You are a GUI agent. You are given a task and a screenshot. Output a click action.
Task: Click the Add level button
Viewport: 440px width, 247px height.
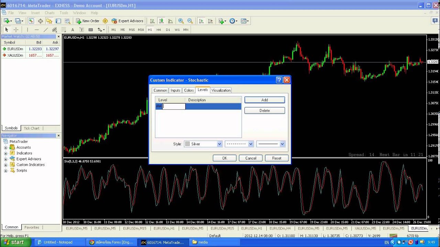[265, 100]
